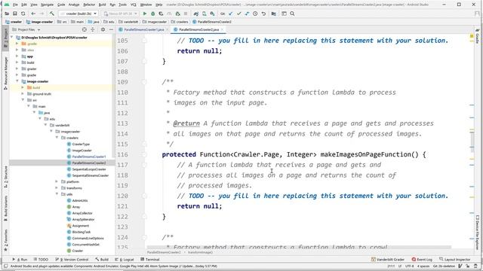Viewport: 483px width, 271px height.
Task: Open VCS history clock icon
Action: (255, 14)
